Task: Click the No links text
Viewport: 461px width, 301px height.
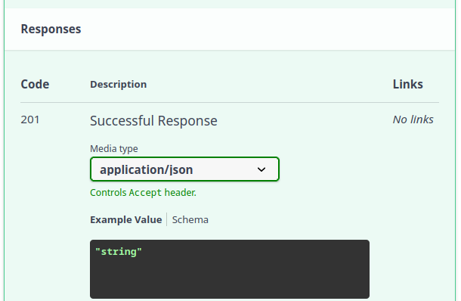Action: [413, 119]
